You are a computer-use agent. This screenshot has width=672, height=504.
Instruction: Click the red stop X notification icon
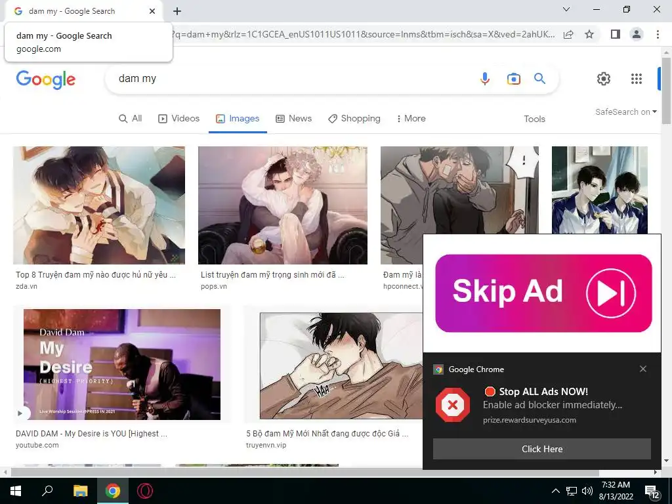tap(453, 405)
